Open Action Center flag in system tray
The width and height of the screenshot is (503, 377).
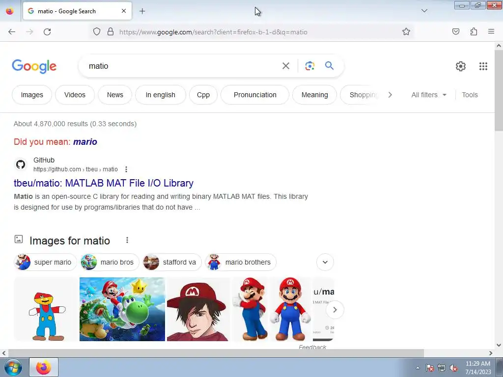coord(429,368)
